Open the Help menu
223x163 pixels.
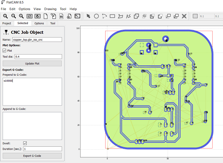pyautogui.click(x=73, y=9)
